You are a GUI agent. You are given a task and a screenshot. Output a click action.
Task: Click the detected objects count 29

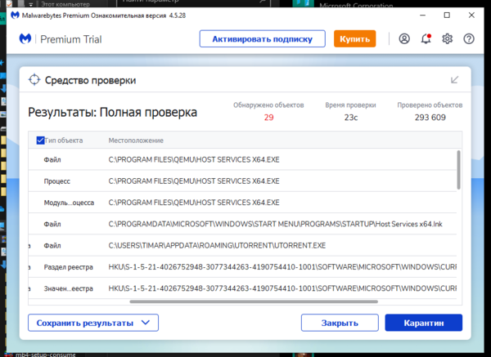coord(268,117)
